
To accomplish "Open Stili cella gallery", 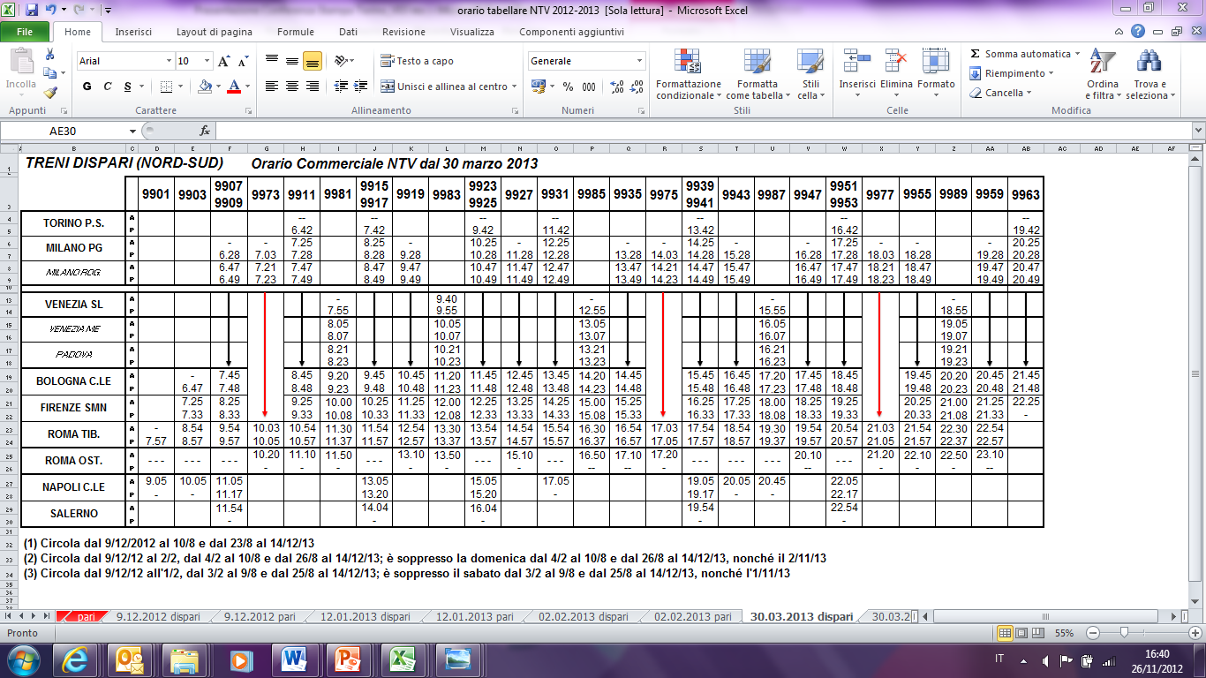I will pos(810,74).
